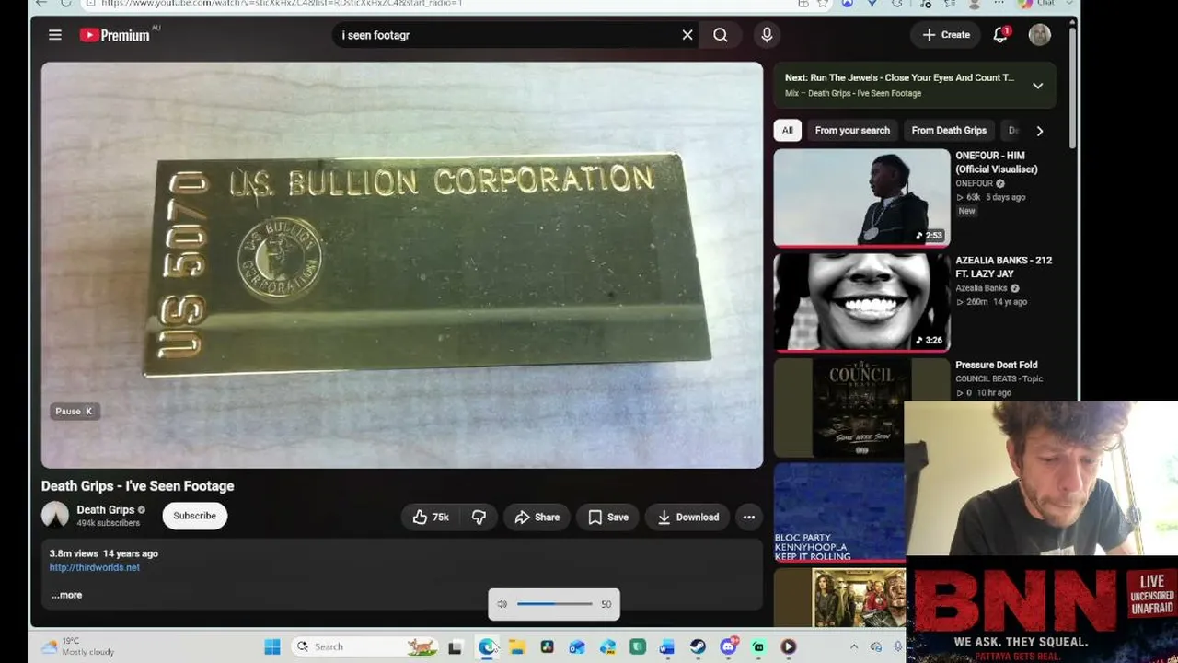Show hidden system tray icons
The width and height of the screenshot is (1178, 663).
[853, 647]
